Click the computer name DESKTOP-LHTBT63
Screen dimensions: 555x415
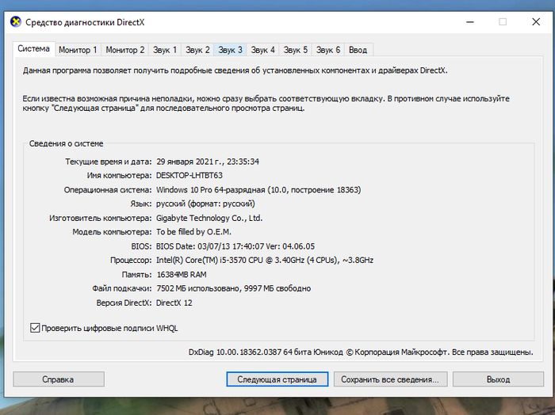189,175
